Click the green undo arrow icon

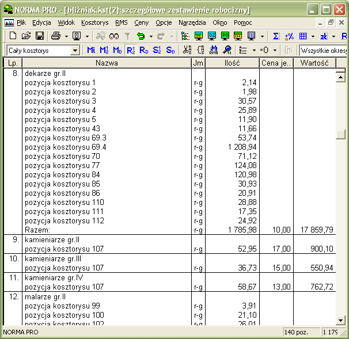coord(141,36)
